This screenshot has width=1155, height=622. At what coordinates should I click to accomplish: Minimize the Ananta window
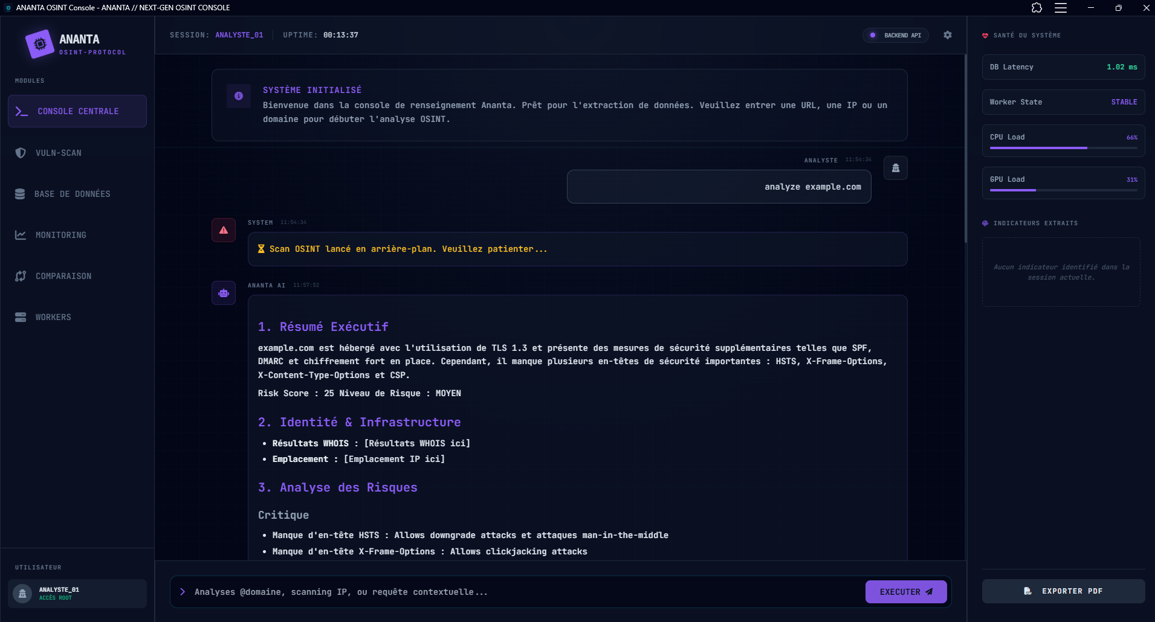pyautogui.click(x=1091, y=8)
